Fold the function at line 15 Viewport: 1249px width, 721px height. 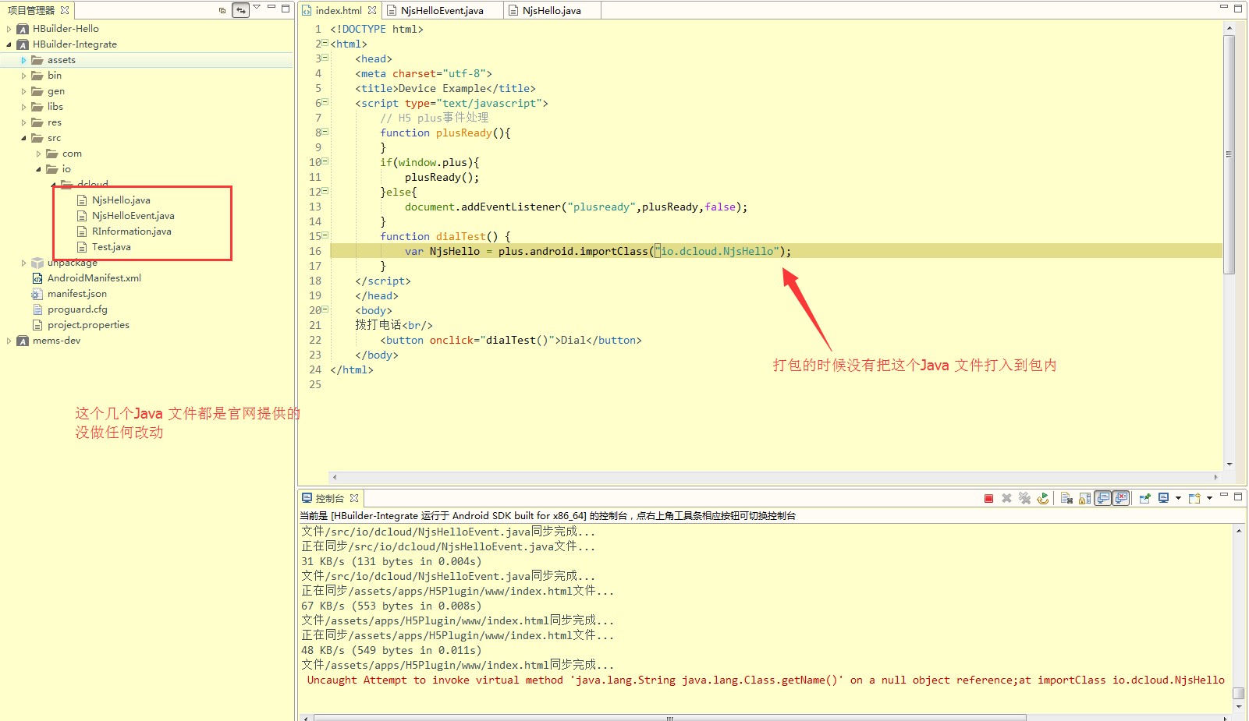[325, 235]
